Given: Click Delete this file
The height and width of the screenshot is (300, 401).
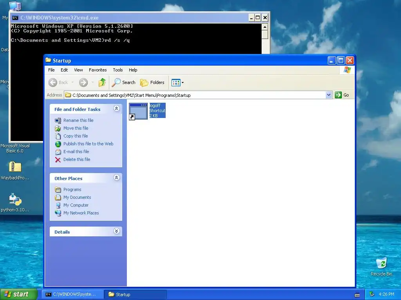Looking at the screenshot, I should (x=77, y=159).
